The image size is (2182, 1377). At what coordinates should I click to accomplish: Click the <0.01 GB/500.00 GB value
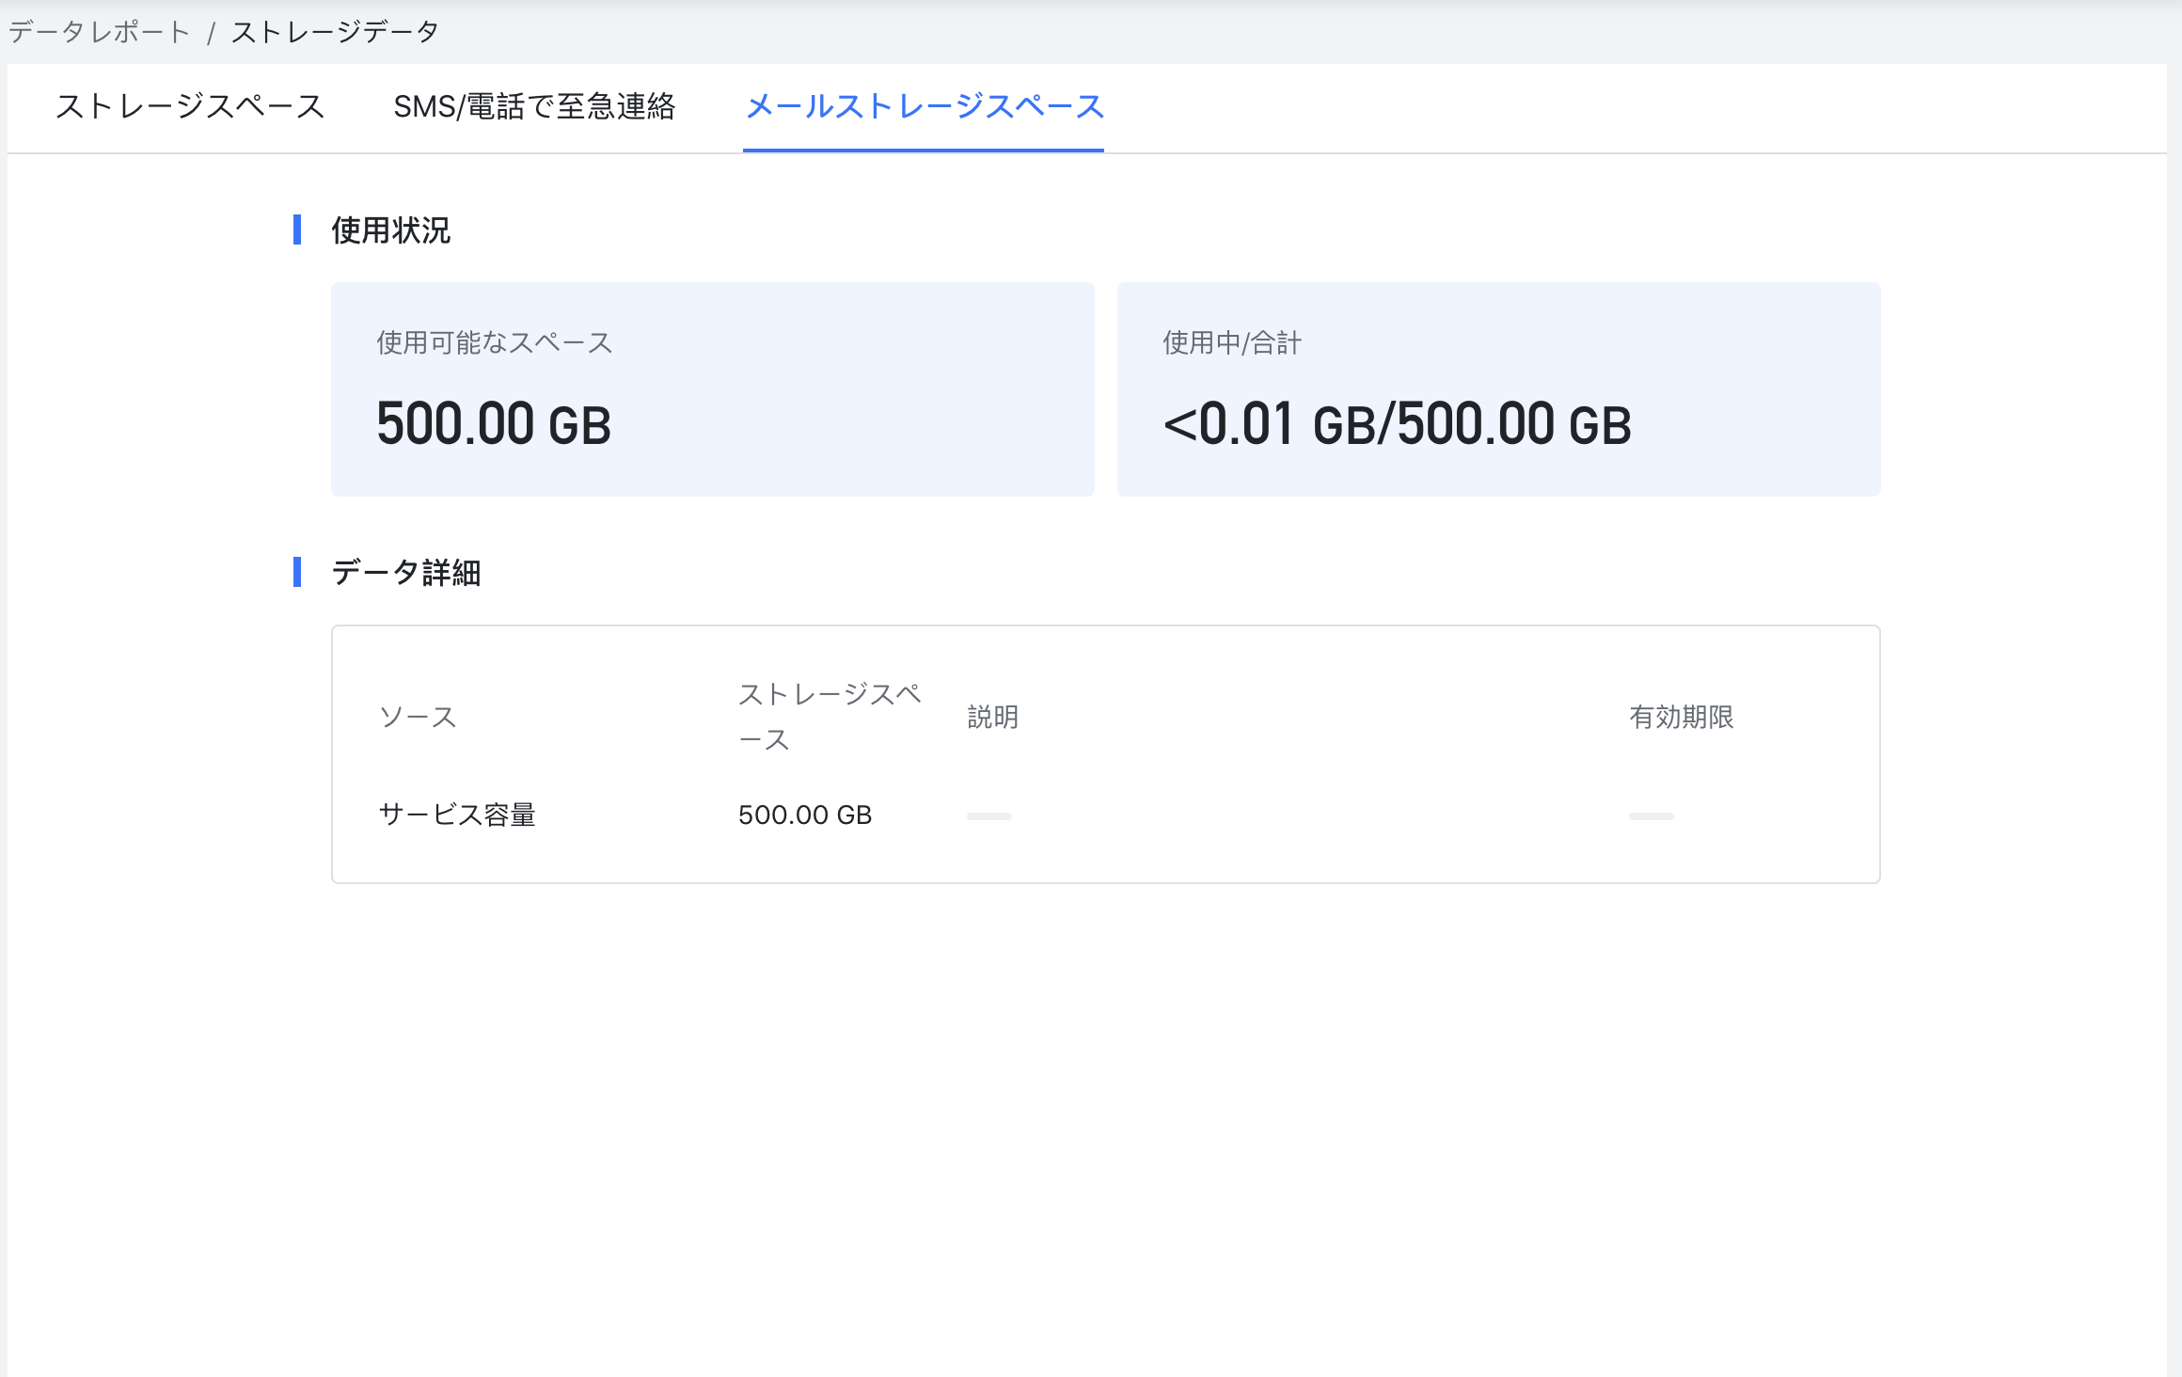pyautogui.click(x=1397, y=424)
